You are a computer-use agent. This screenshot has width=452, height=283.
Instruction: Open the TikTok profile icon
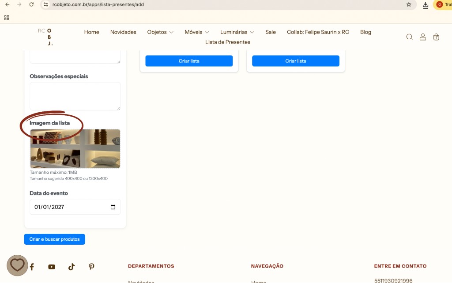click(72, 267)
